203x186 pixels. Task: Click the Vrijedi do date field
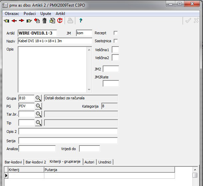[89, 148]
